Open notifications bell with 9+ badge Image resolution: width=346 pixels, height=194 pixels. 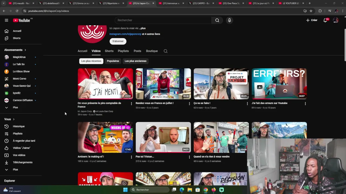click(325, 20)
